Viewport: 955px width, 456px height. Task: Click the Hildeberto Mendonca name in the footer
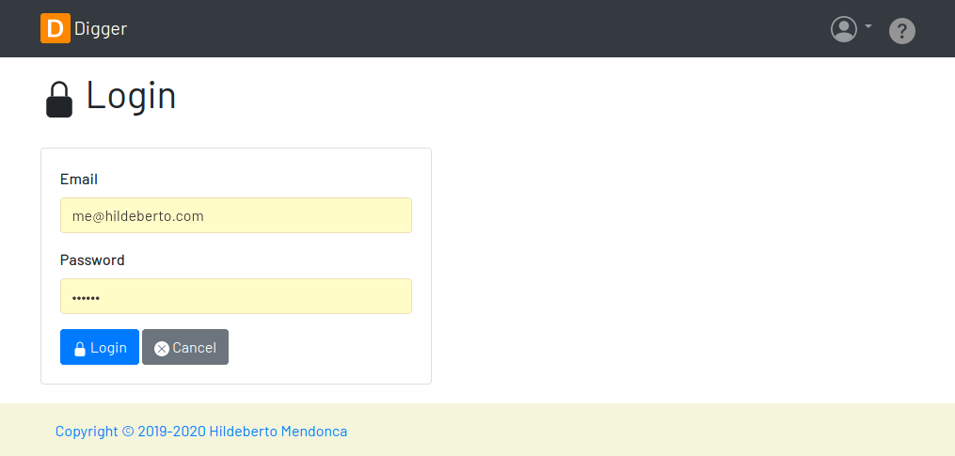(279, 432)
